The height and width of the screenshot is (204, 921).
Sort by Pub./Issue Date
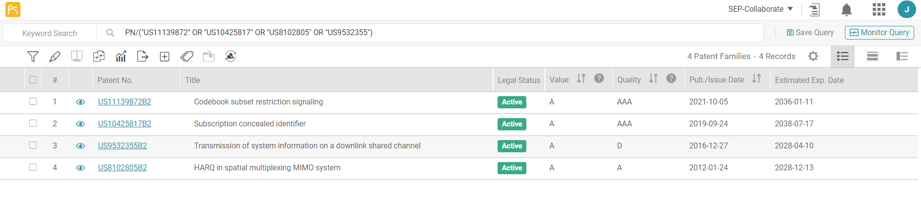coord(757,79)
